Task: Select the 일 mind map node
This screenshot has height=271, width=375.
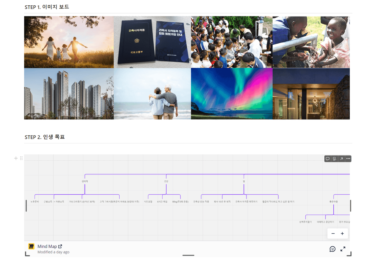Action: (x=244, y=181)
